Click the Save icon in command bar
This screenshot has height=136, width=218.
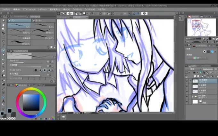(x=84, y=13)
